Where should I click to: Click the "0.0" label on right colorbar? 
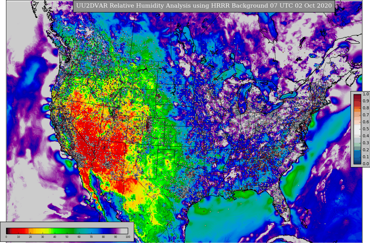click(366, 164)
